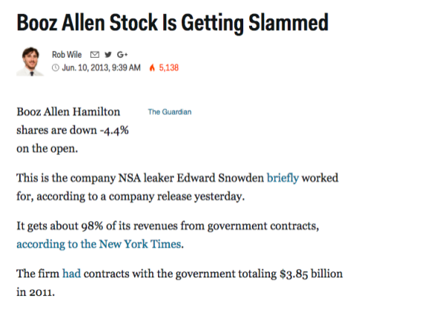Image resolution: width=436 pixels, height=310 pixels.
Task: Click the '$3.85 billion' contracts figure
Action: pyautogui.click(x=311, y=274)
